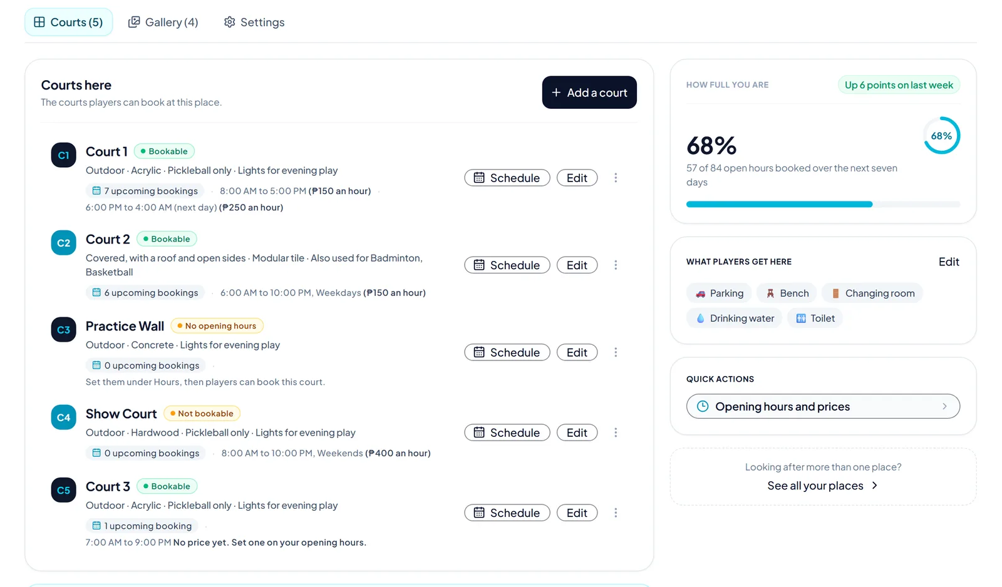
Task: Open Schedule for Court 3
Action: 507,513
